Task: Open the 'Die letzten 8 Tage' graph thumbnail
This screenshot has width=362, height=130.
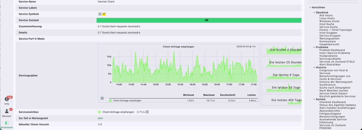Action: coord(281,75)
